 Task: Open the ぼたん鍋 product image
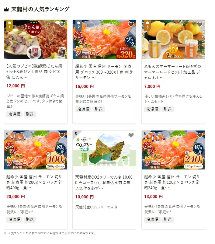36,39
